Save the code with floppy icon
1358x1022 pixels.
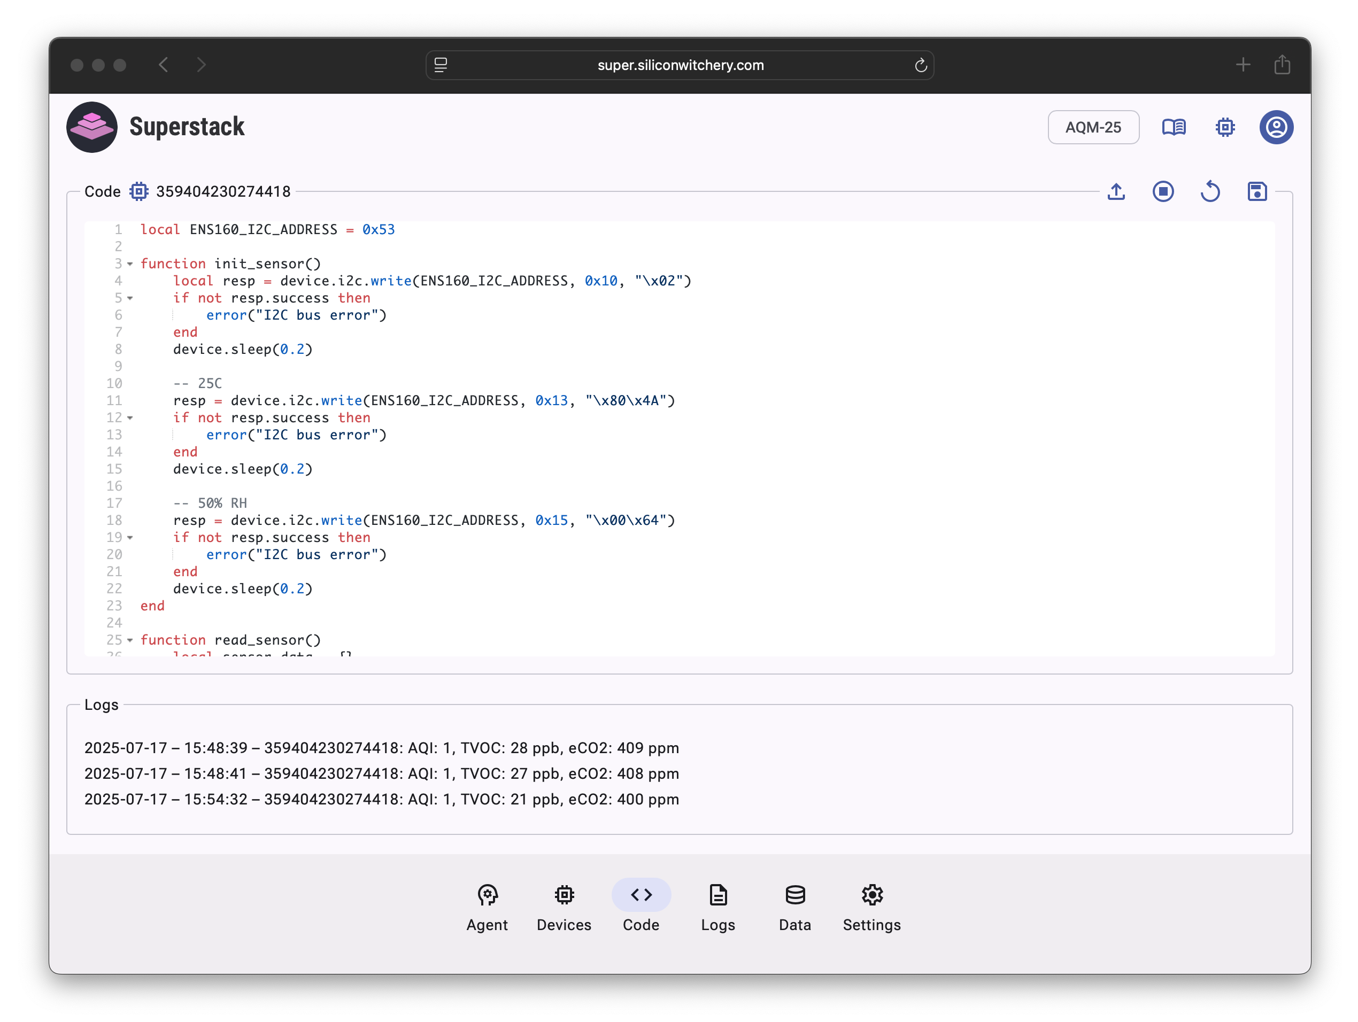tap(1257, 192)
